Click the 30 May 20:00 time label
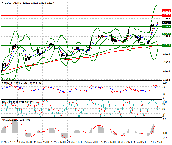The height and width of the screenshot is (145, 172). tap(125, 142)
